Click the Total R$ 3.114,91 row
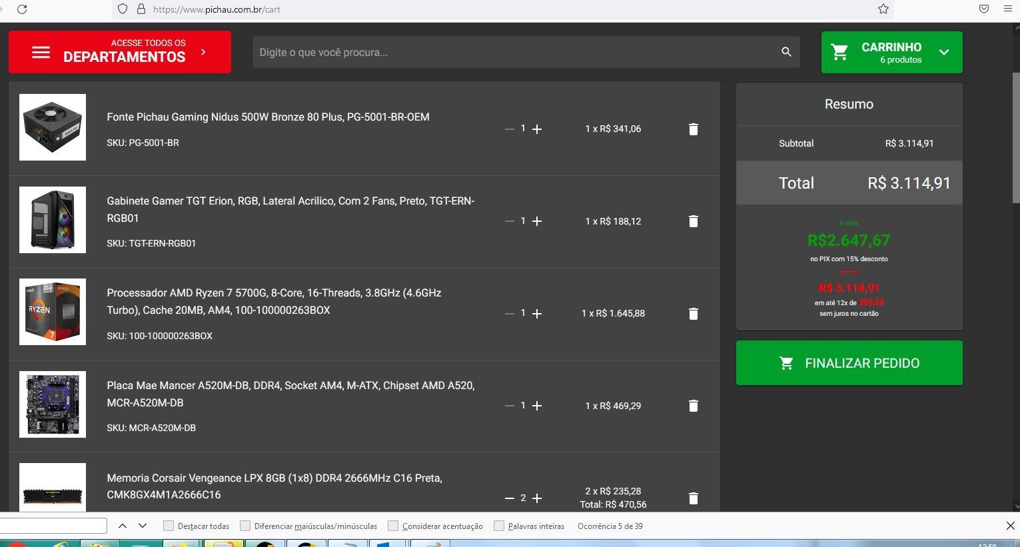1020x547 pixels. [x=849, y=183]
